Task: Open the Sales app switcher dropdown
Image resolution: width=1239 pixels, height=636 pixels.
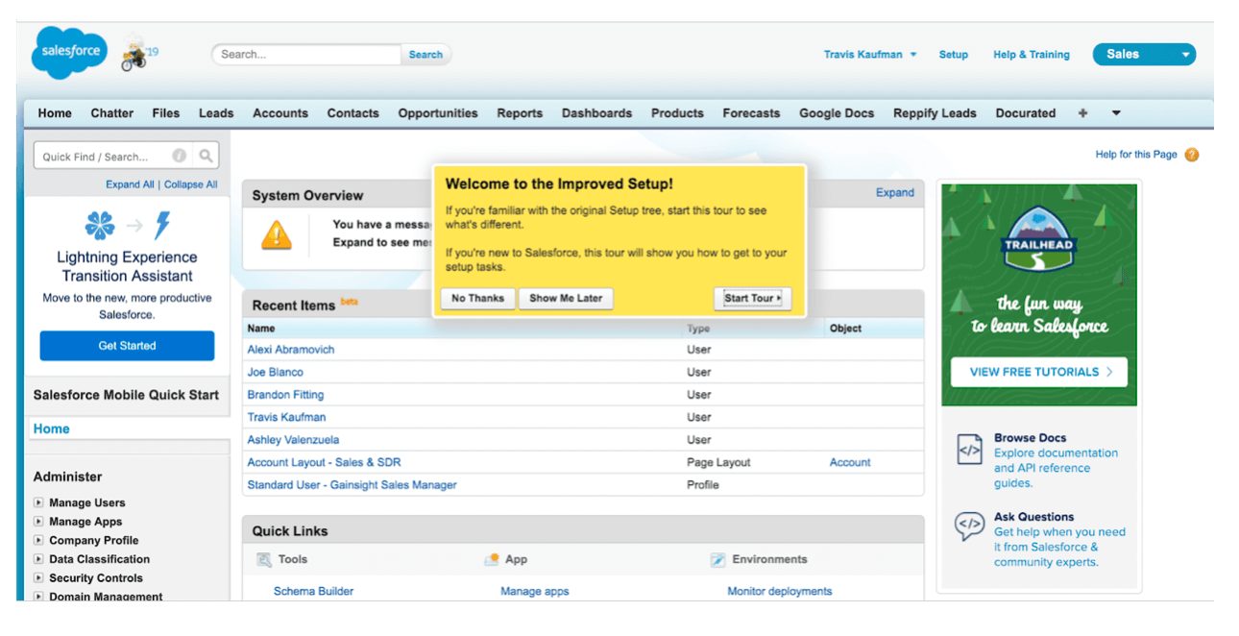Action: point(1144,55)
